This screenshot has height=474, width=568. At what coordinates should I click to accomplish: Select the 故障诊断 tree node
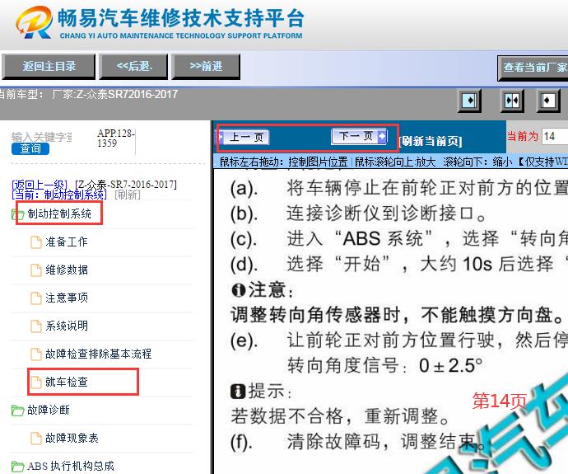49,410
